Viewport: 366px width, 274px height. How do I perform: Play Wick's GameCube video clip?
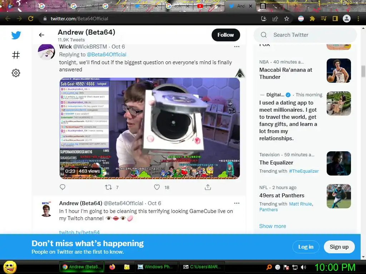pos(150,128)
